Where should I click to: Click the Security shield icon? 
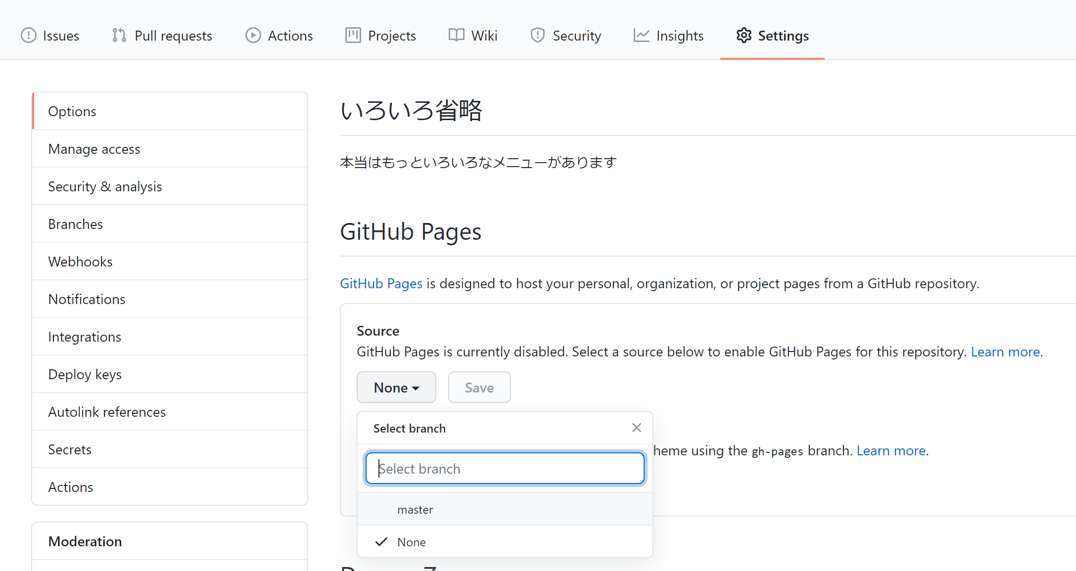coord(537,35)
